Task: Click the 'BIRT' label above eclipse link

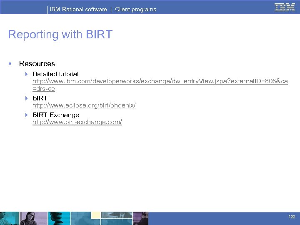Action: pos(40,98)
